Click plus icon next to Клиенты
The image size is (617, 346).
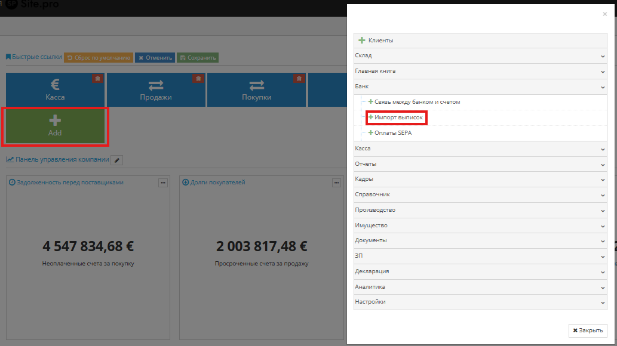(x=361, y=41)
